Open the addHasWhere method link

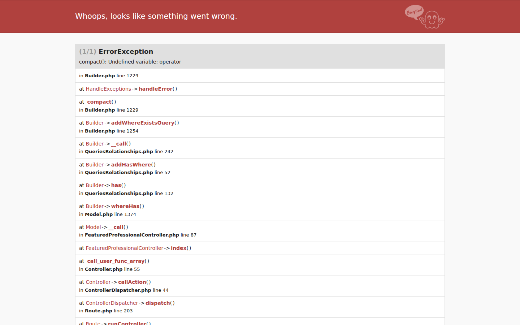(x=131, y=165)
